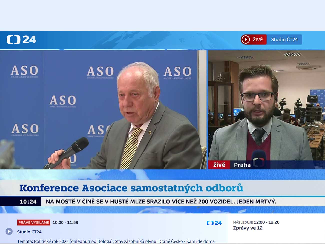Click the small ČT24 logo beside the schedule
Image resolution: width=325 pixels, height=244 pixels.
214,223
